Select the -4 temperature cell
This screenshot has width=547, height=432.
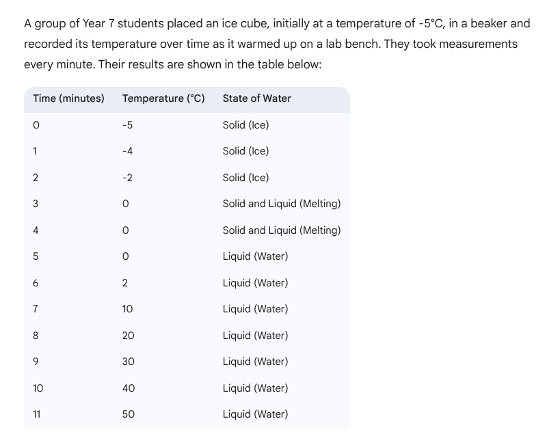127,151
